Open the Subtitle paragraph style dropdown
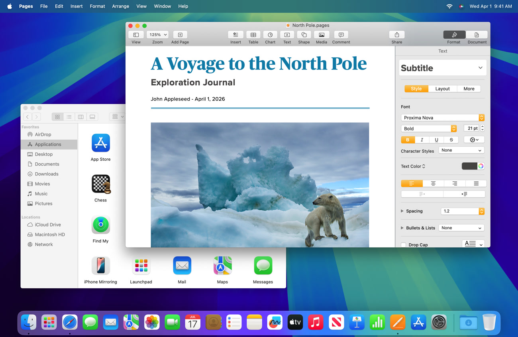Image resolution: width=518 pixels, height=337 pixels. [x=442, y=68]
